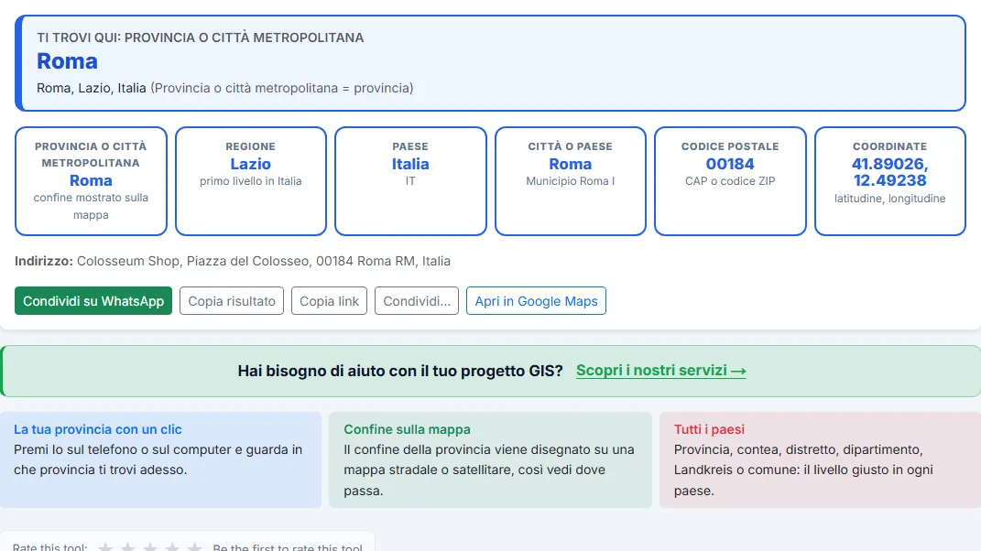Screen dimensions: 981x551
Task: Click the Indirizzo Colosseum Shop address line
Action: point(233,261)
